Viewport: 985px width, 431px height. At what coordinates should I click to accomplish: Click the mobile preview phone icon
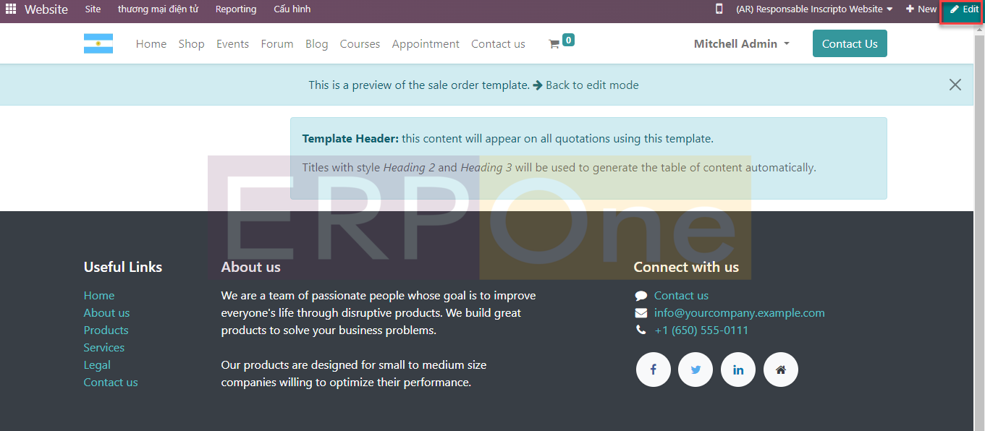(719, 9)
